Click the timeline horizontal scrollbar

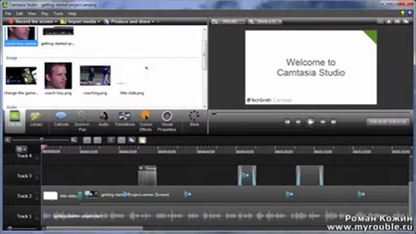[94, 228]
